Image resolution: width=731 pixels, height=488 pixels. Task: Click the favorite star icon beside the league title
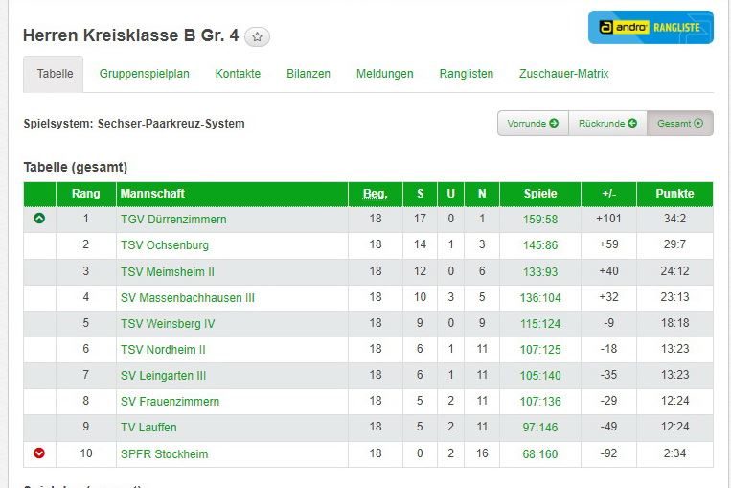coord(257,37)
